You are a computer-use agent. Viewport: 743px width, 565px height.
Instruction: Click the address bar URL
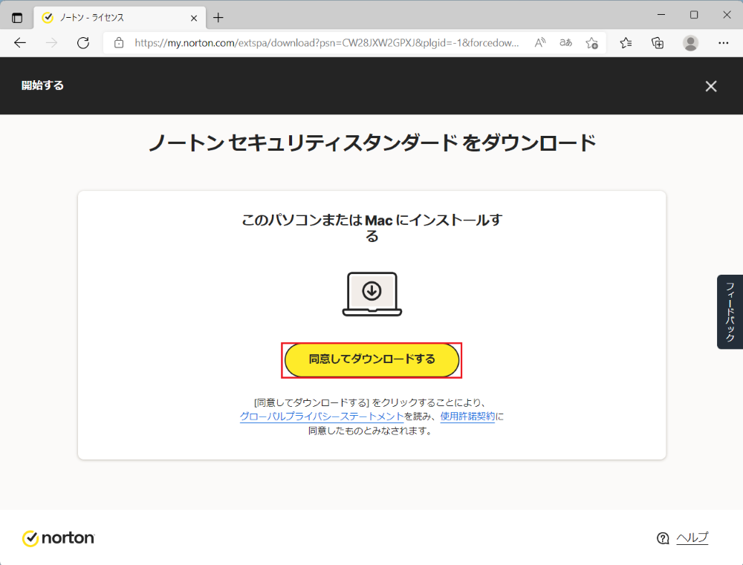[327, 43]
